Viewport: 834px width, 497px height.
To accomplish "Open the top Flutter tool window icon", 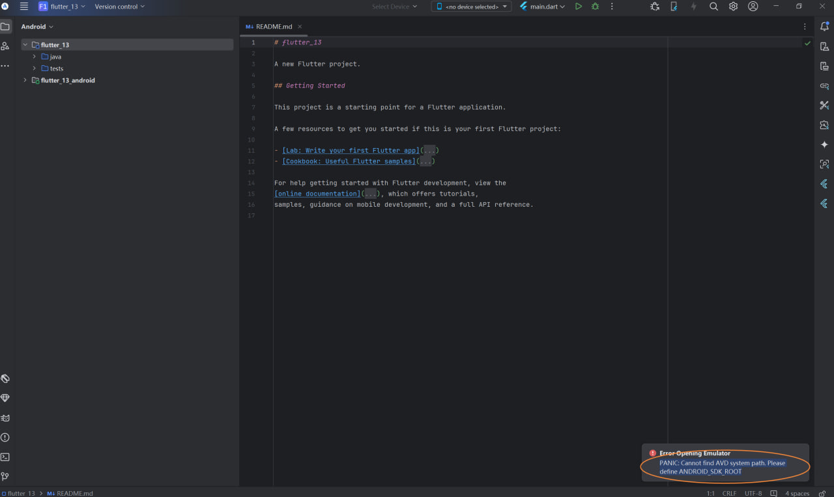I will point(824,184).
